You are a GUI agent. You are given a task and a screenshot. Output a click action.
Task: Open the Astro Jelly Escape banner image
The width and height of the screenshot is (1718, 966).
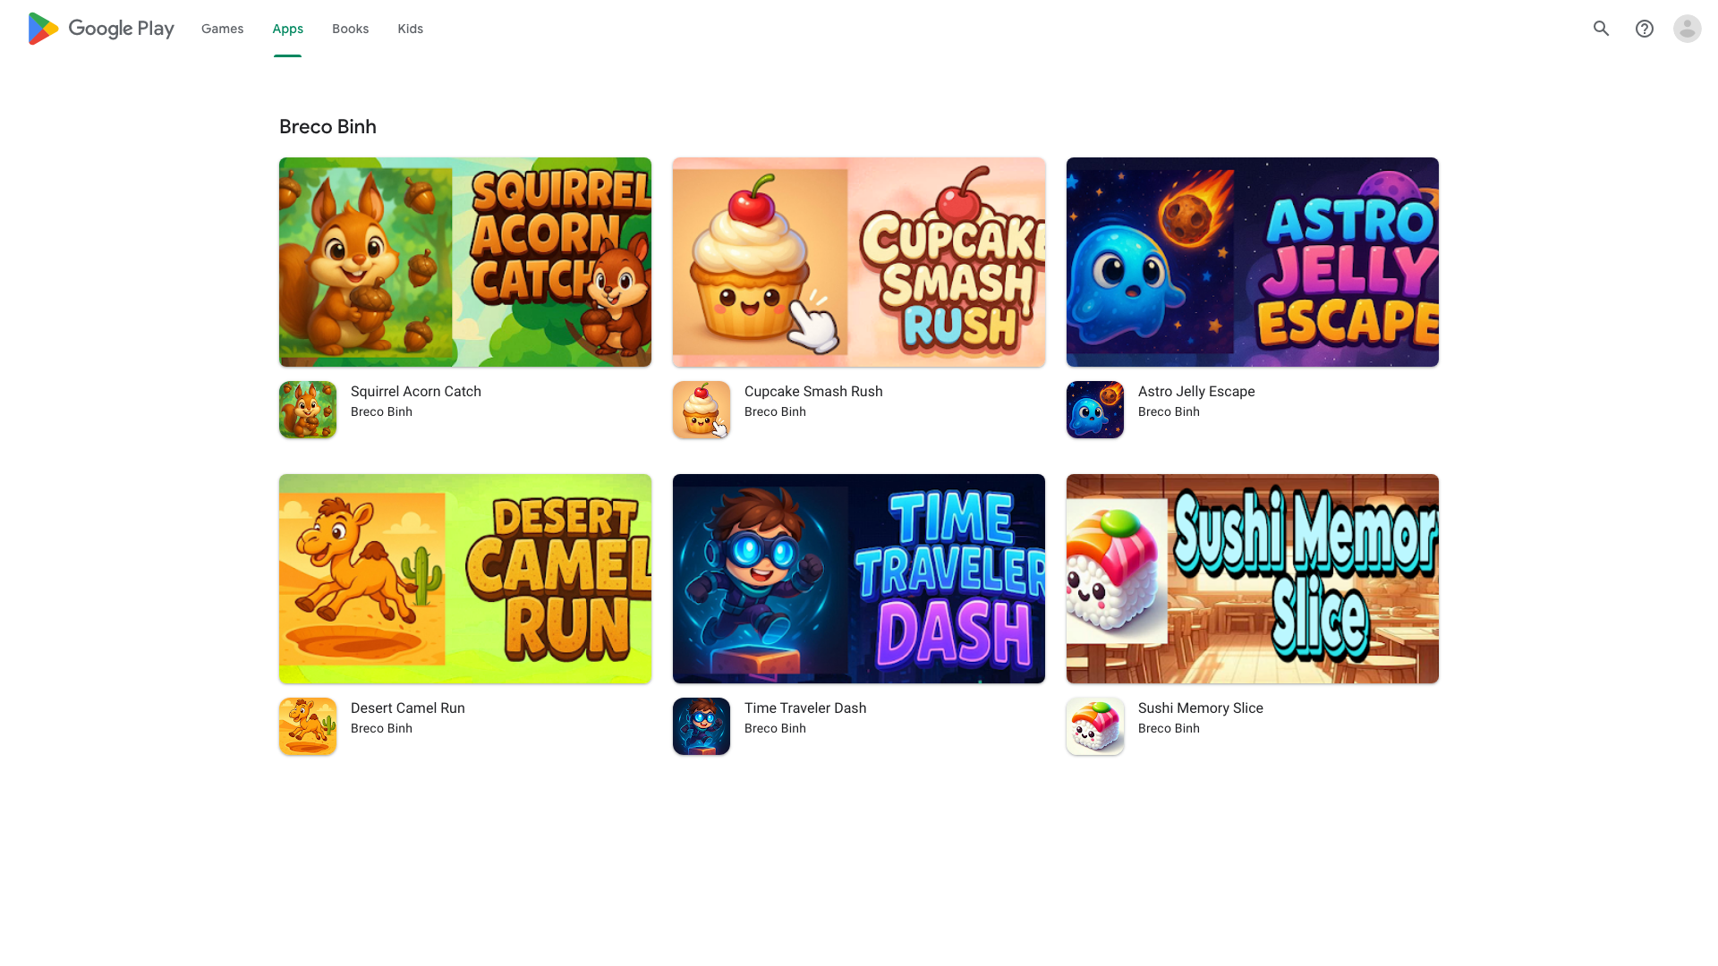(x=1253, y=262)
